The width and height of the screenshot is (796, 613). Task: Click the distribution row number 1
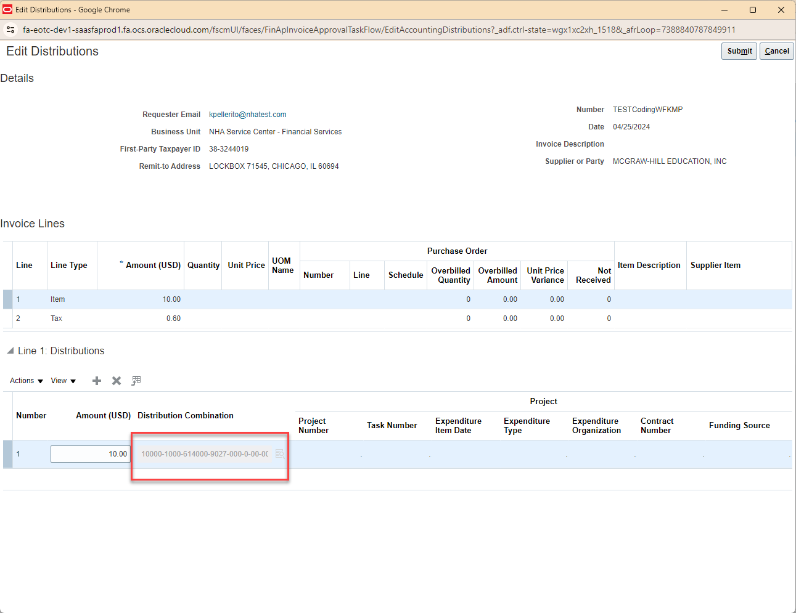18,454
